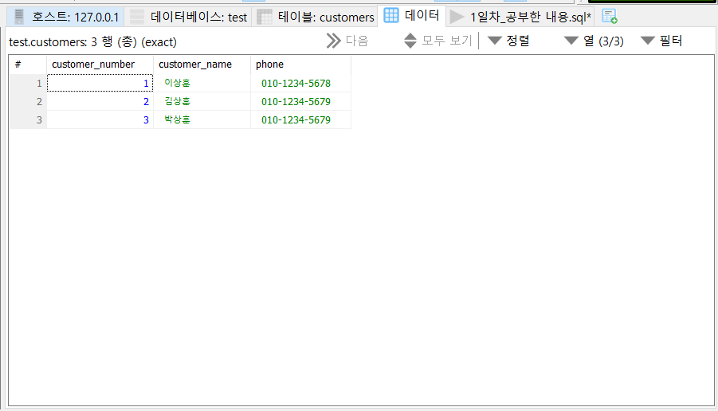Click the query run arrow icon on sql tab

tap(457, 17)
